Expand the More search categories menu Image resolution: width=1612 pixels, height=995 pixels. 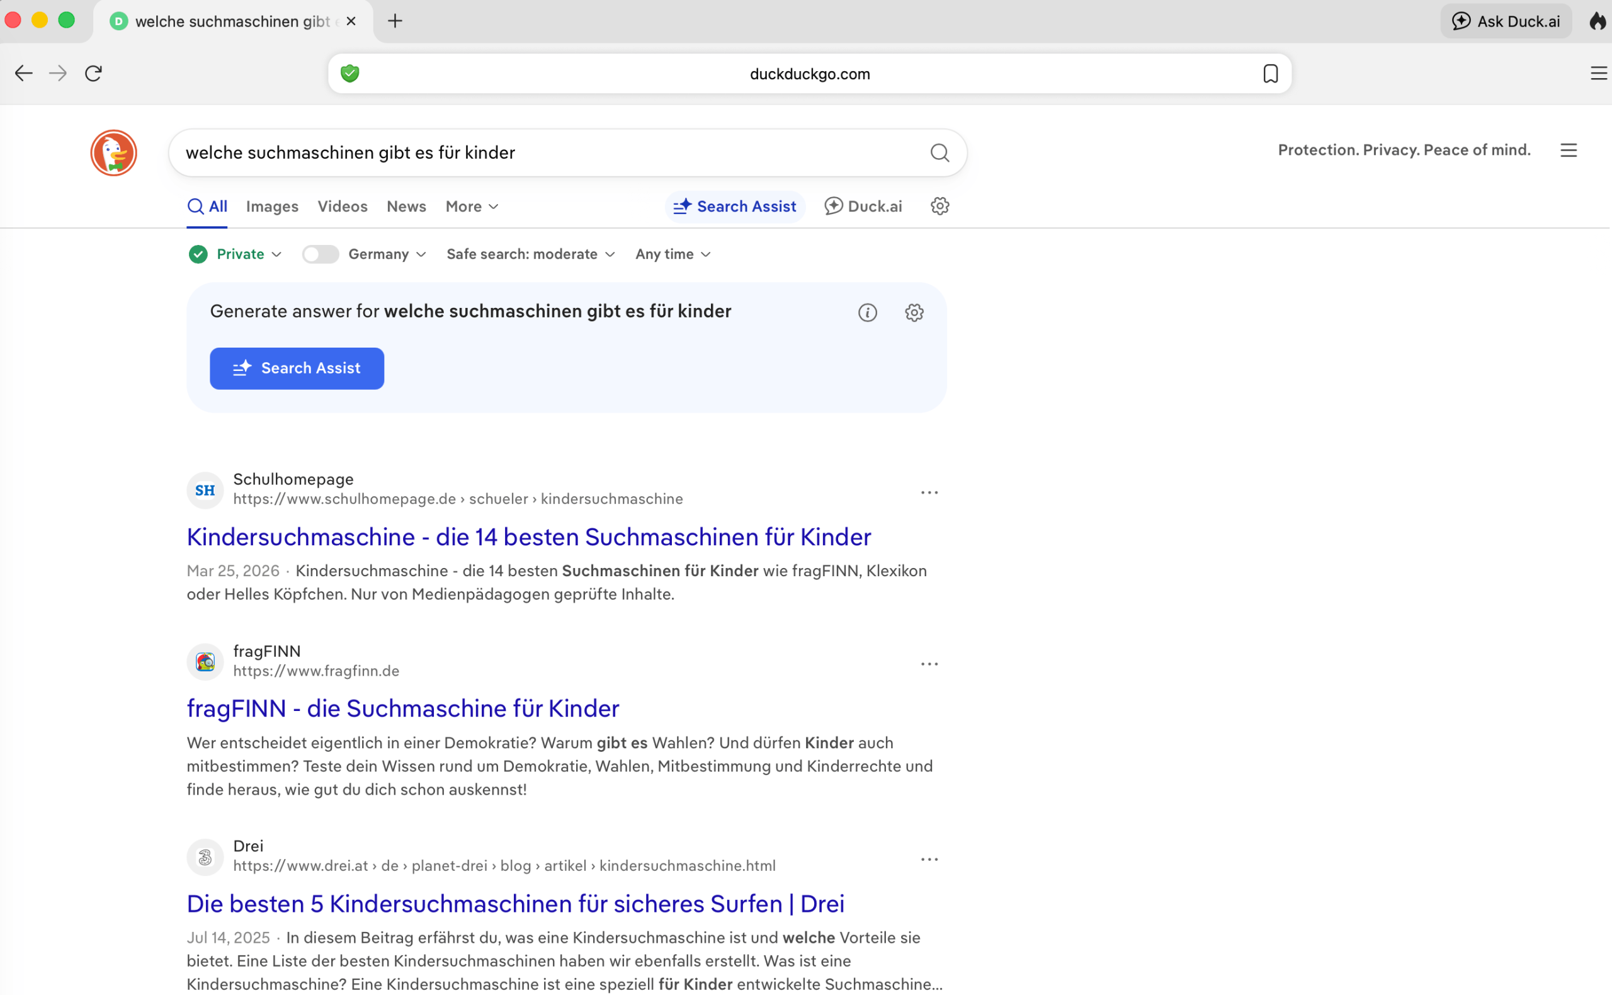point(472,207)
